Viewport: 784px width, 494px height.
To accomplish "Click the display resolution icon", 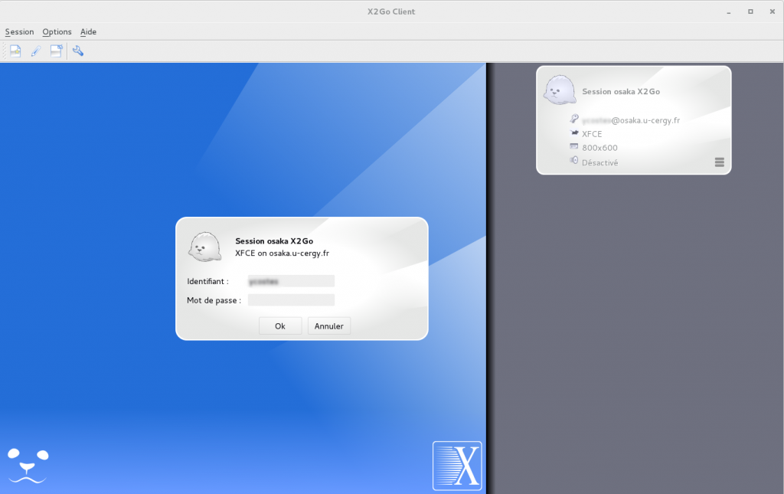I will 574,146.
